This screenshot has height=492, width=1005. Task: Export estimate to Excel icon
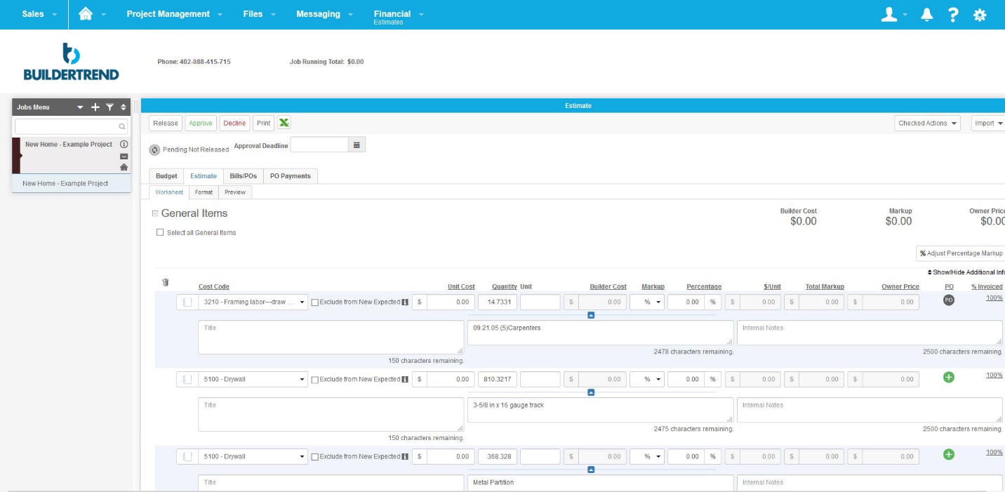pyautogui.click(x=284, y=123)
